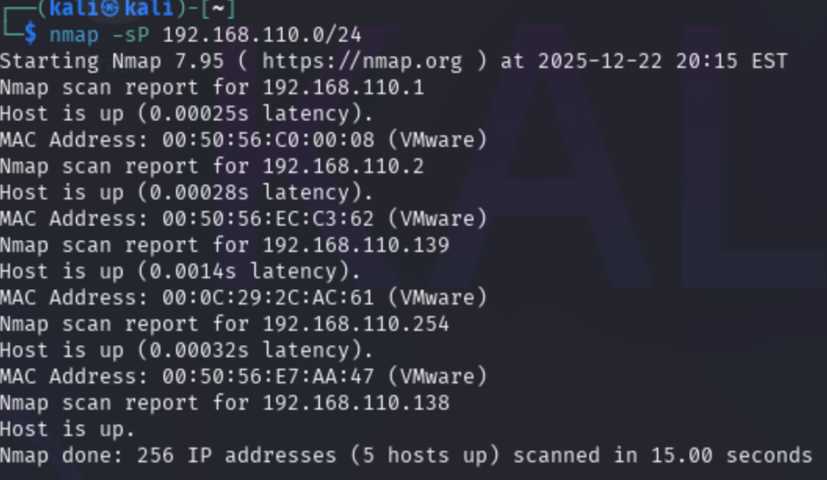Click MAC address 00:50:56:EC:C3:62
This screenshot has width=827, height=480.
(268, 218)
